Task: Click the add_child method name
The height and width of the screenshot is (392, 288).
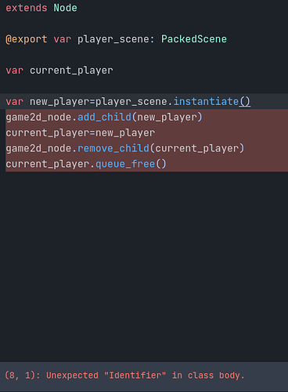Action: (x=104, y=117)
